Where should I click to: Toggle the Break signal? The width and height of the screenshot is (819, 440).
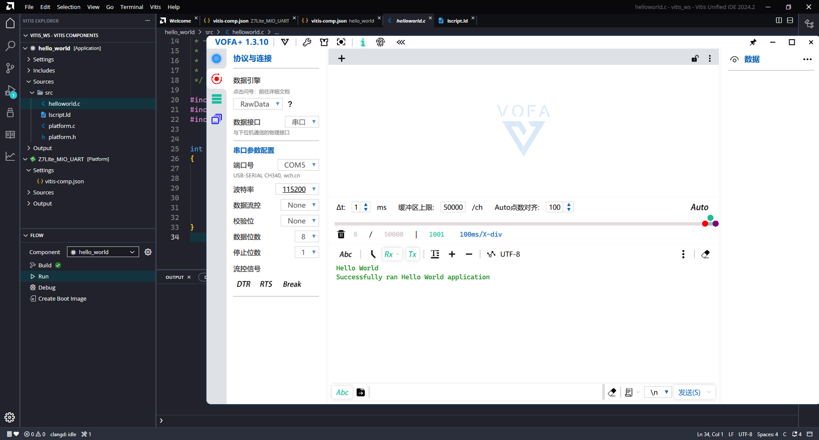tap(292, 284)
